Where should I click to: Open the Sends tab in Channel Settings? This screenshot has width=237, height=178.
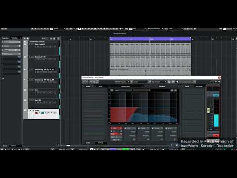click(187, 87)
